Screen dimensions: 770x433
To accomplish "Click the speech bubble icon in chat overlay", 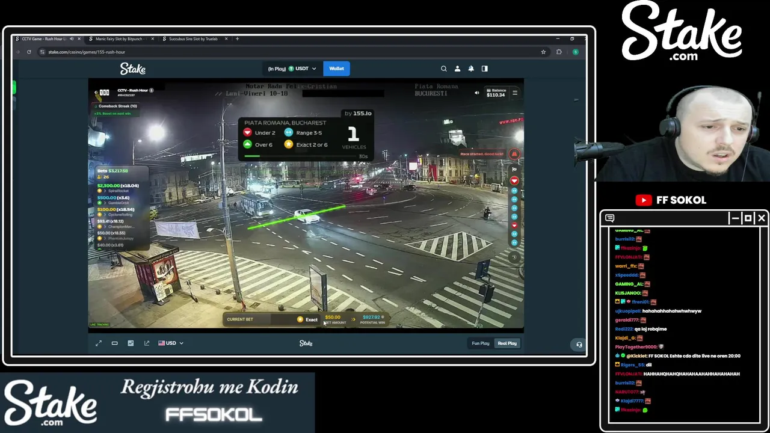I will click(610, 218).
